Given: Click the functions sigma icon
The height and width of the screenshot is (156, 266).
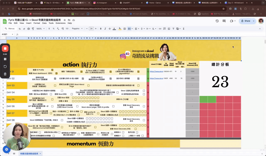Looking at the screenshot, I should tap(184, 29).
